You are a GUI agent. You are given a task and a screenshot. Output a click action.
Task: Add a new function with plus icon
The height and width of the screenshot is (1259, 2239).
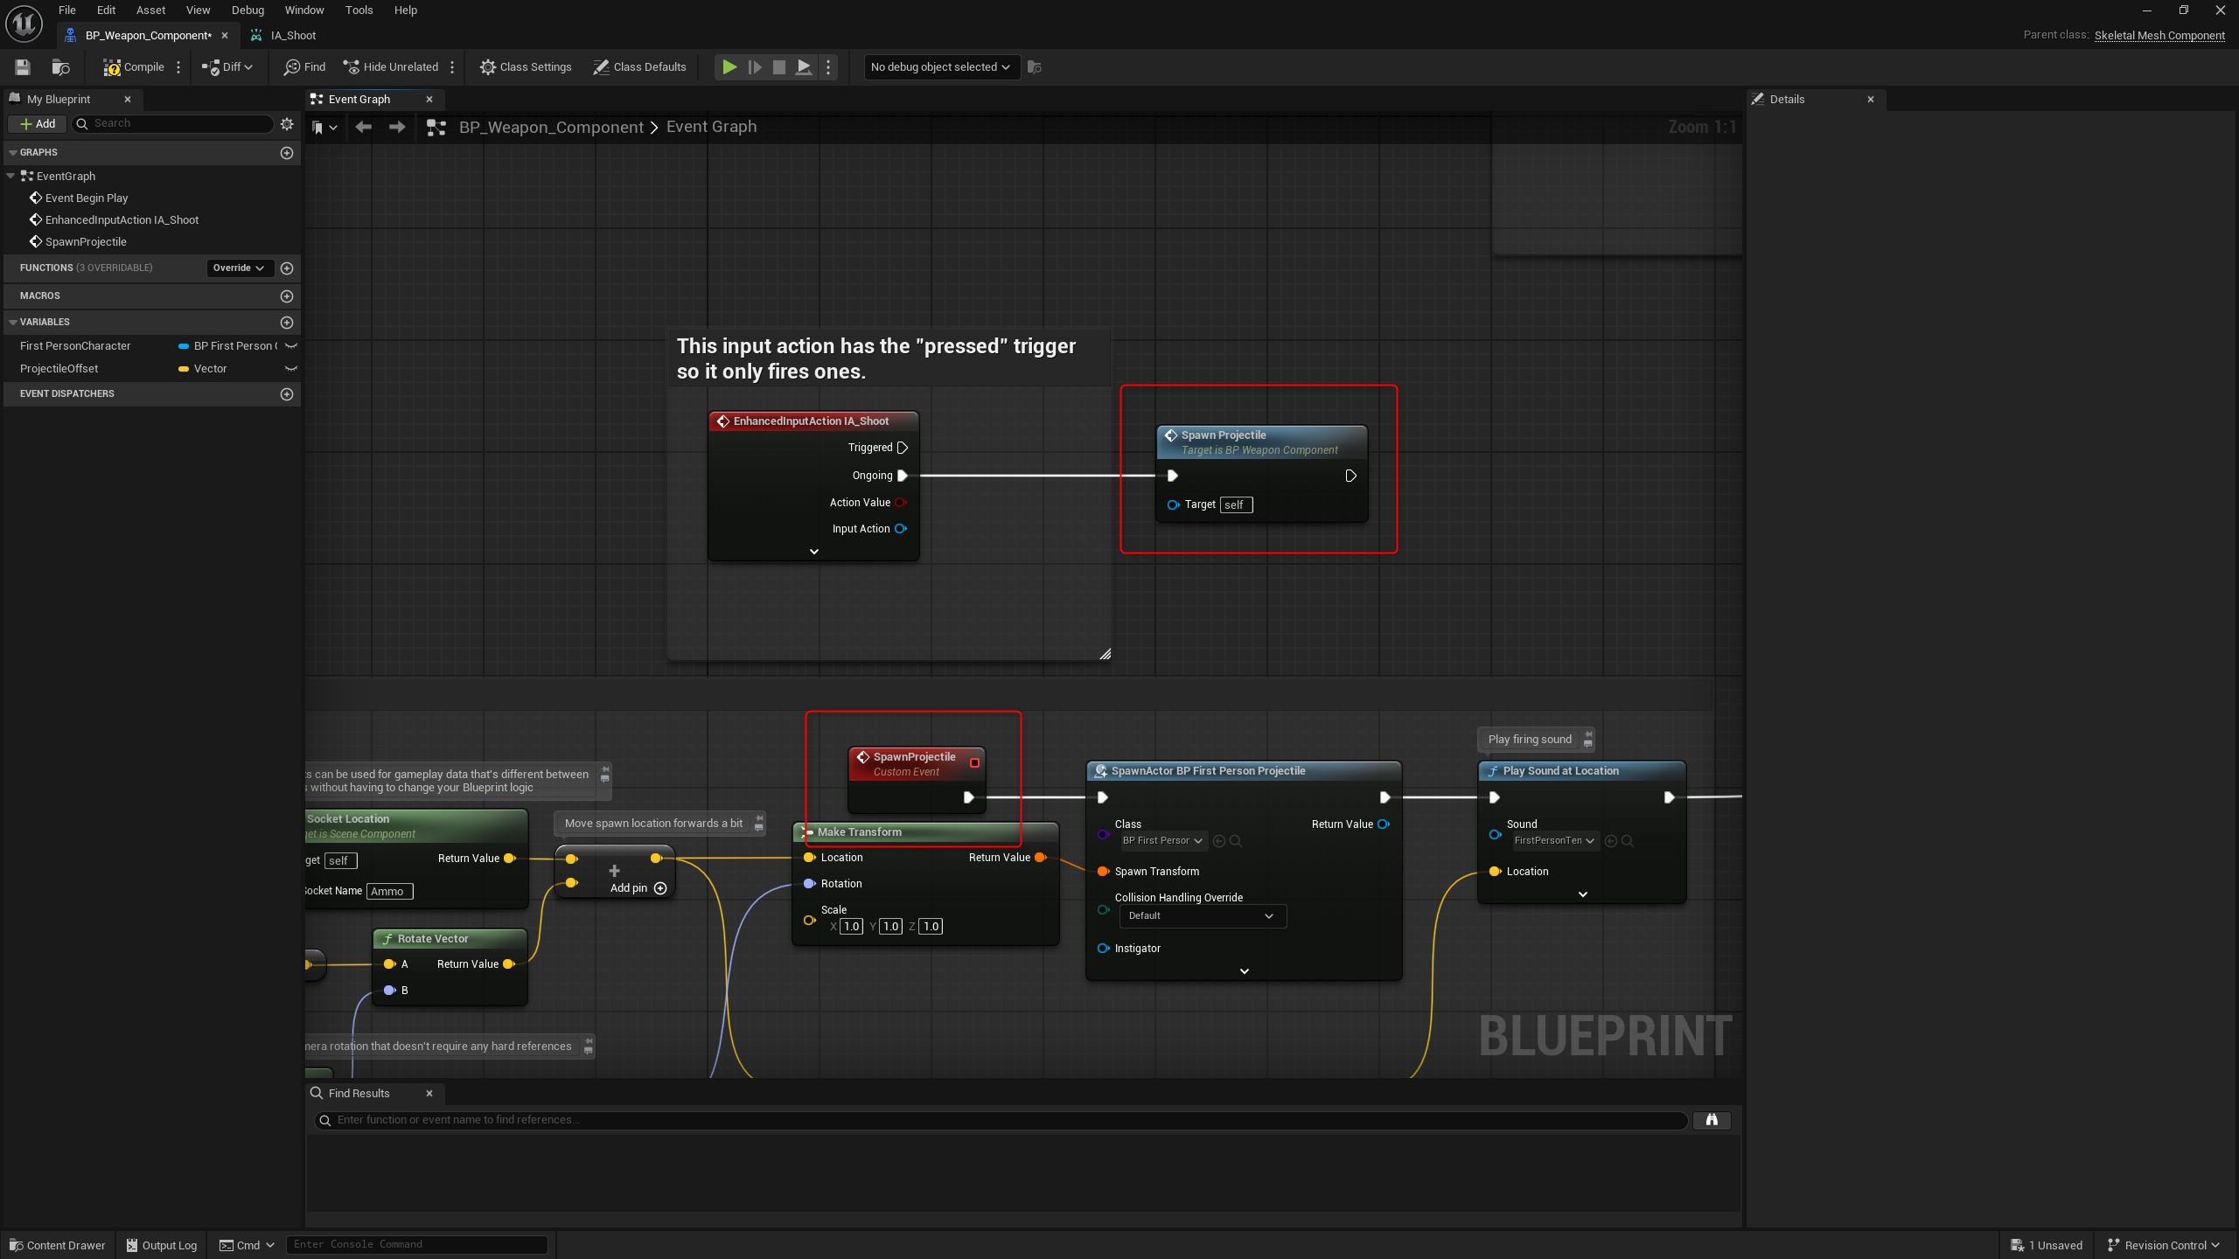[287, 268]
